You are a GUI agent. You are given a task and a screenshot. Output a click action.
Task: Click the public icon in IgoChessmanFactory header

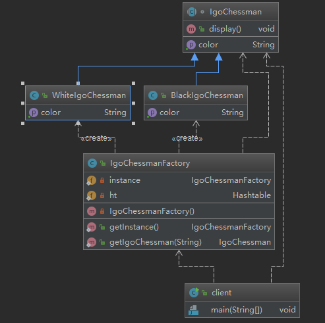103,163
